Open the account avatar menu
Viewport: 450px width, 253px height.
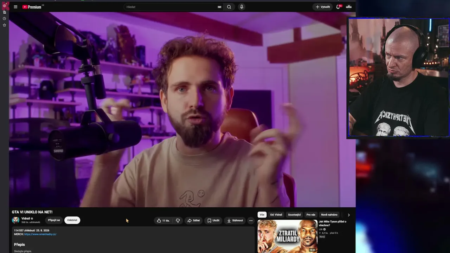tap(349, 7)
